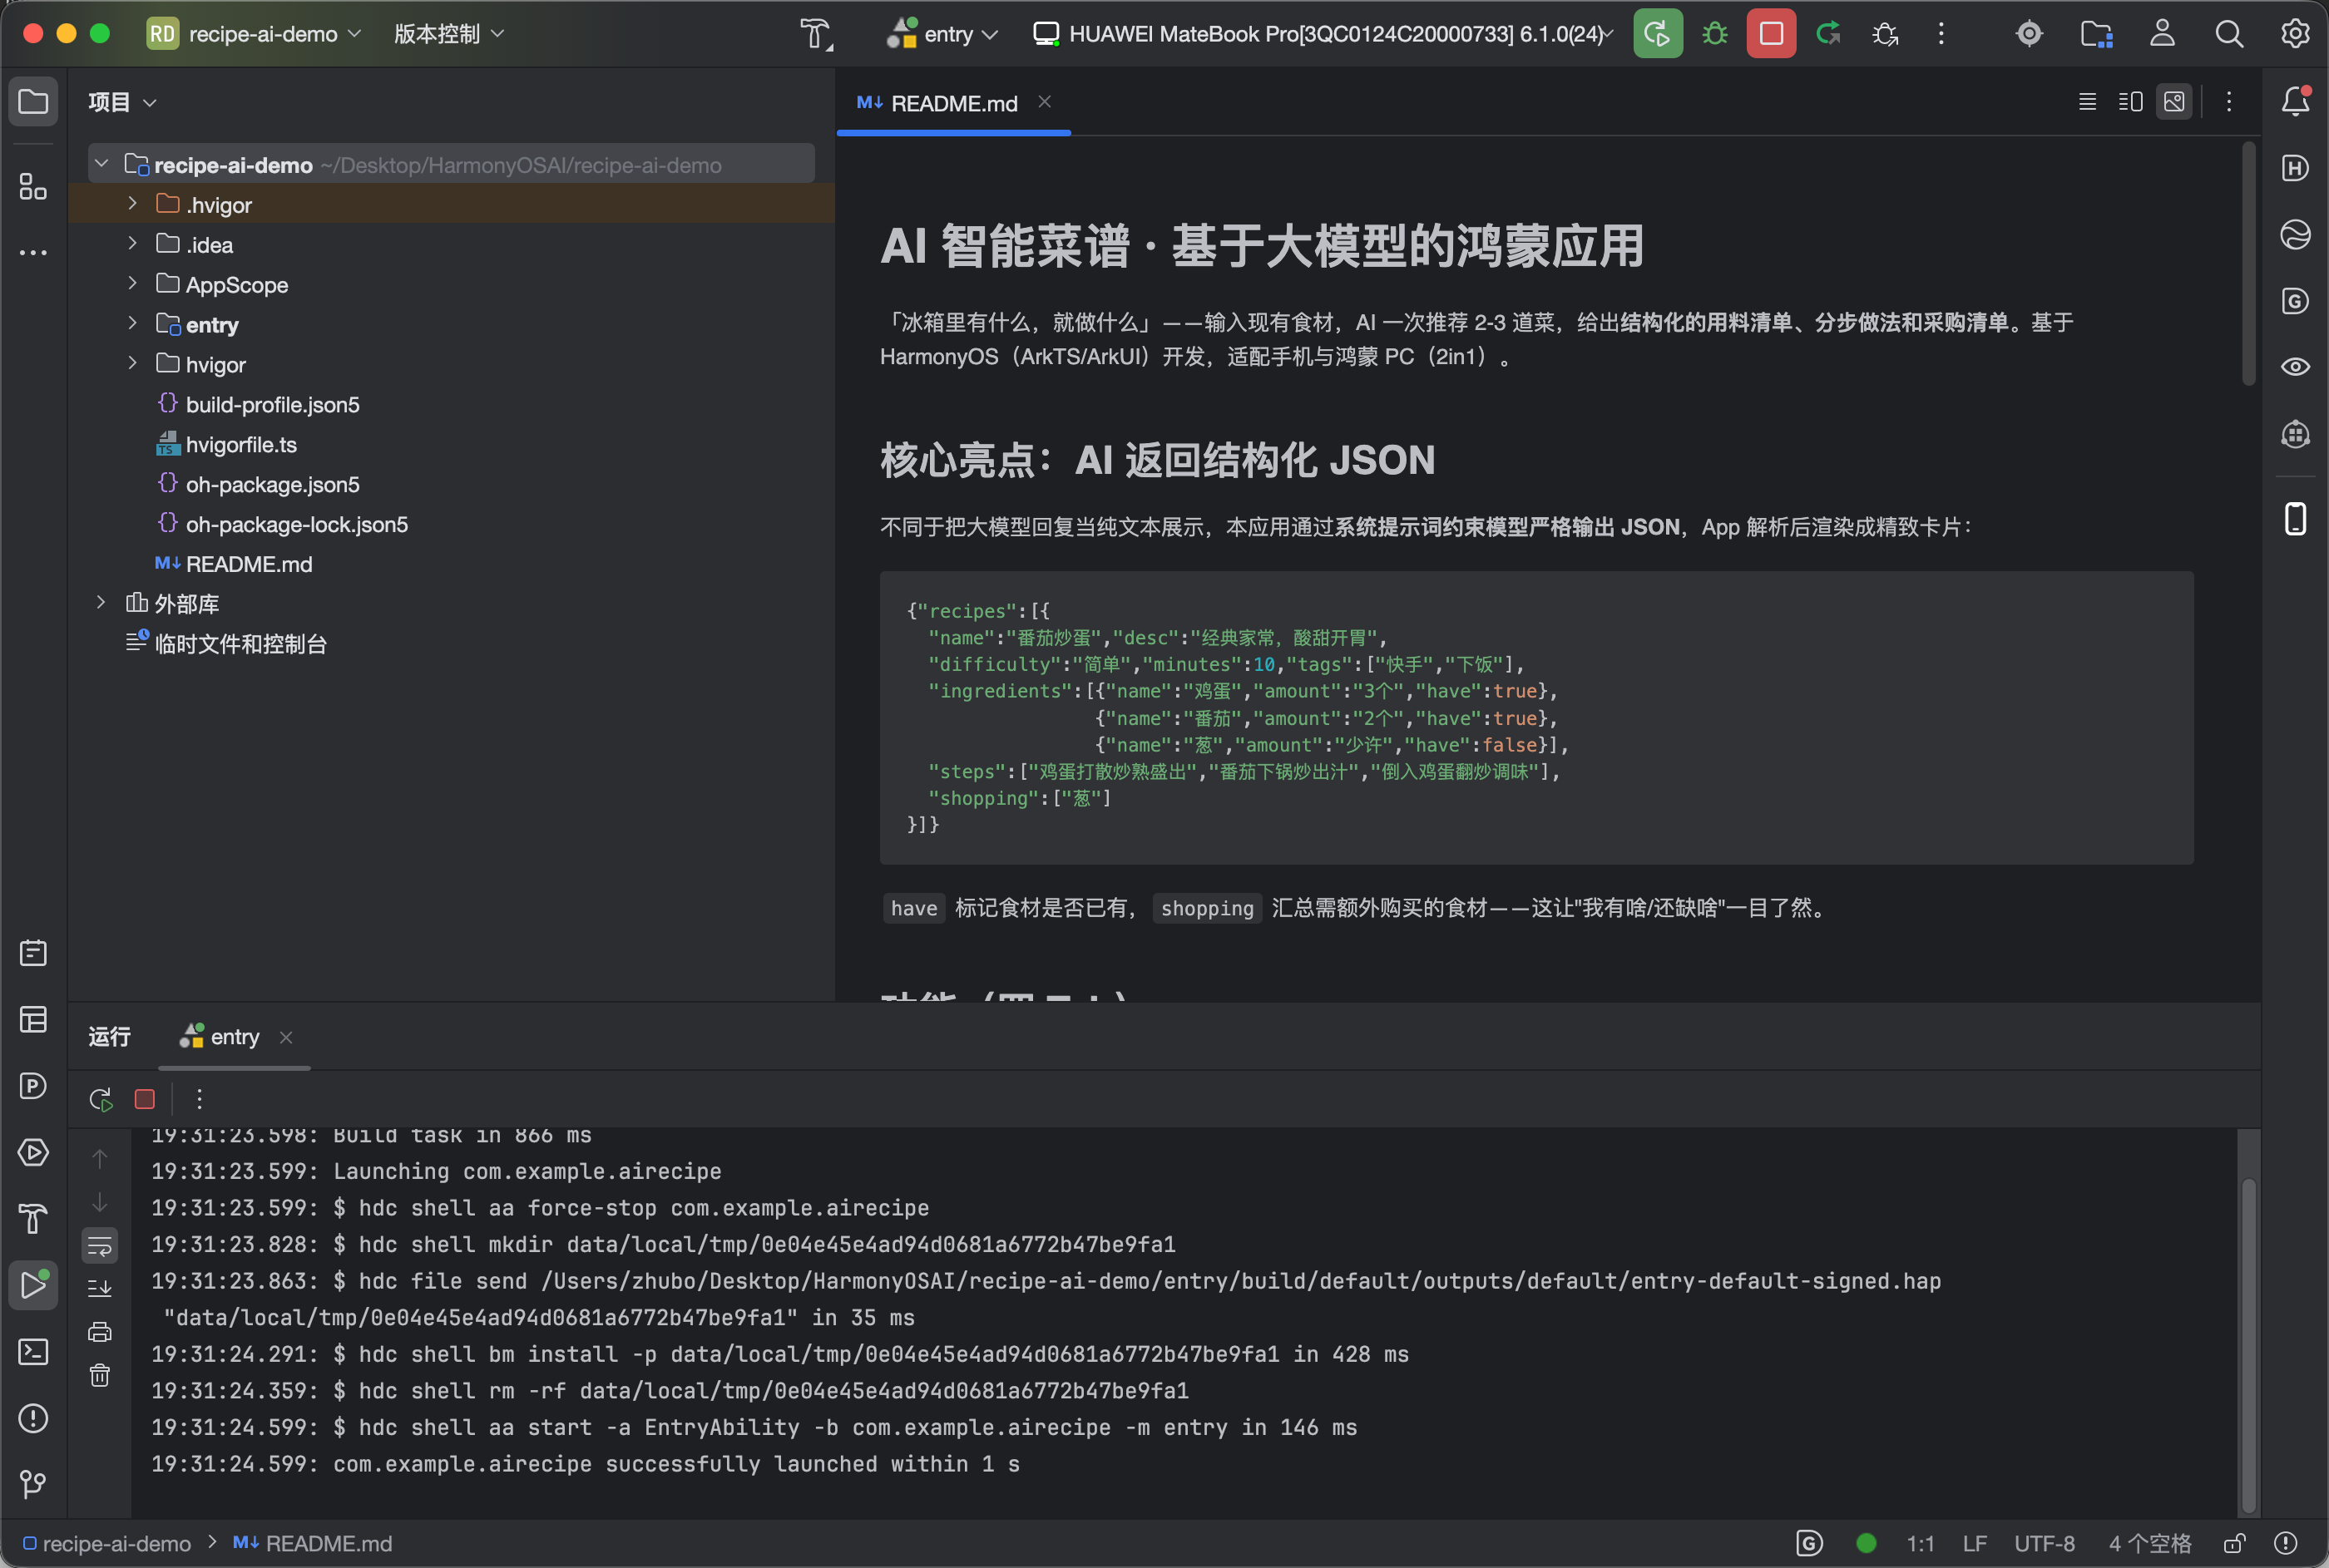Close the entry tab in Run panel

[x=286, y=1037]
